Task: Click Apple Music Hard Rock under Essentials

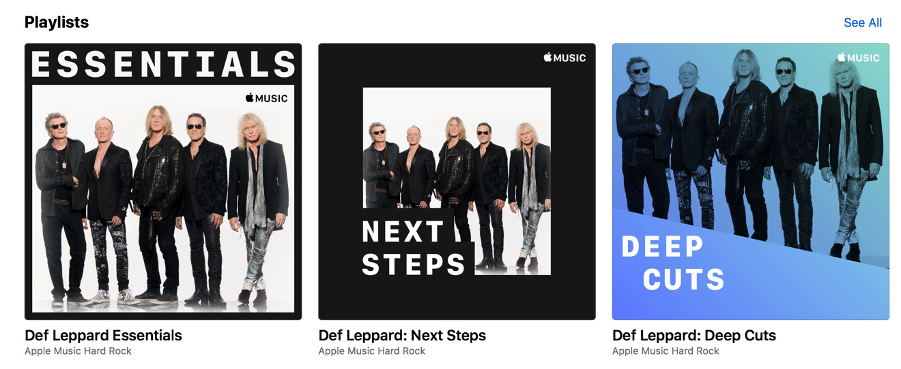Action: (78, 351)
